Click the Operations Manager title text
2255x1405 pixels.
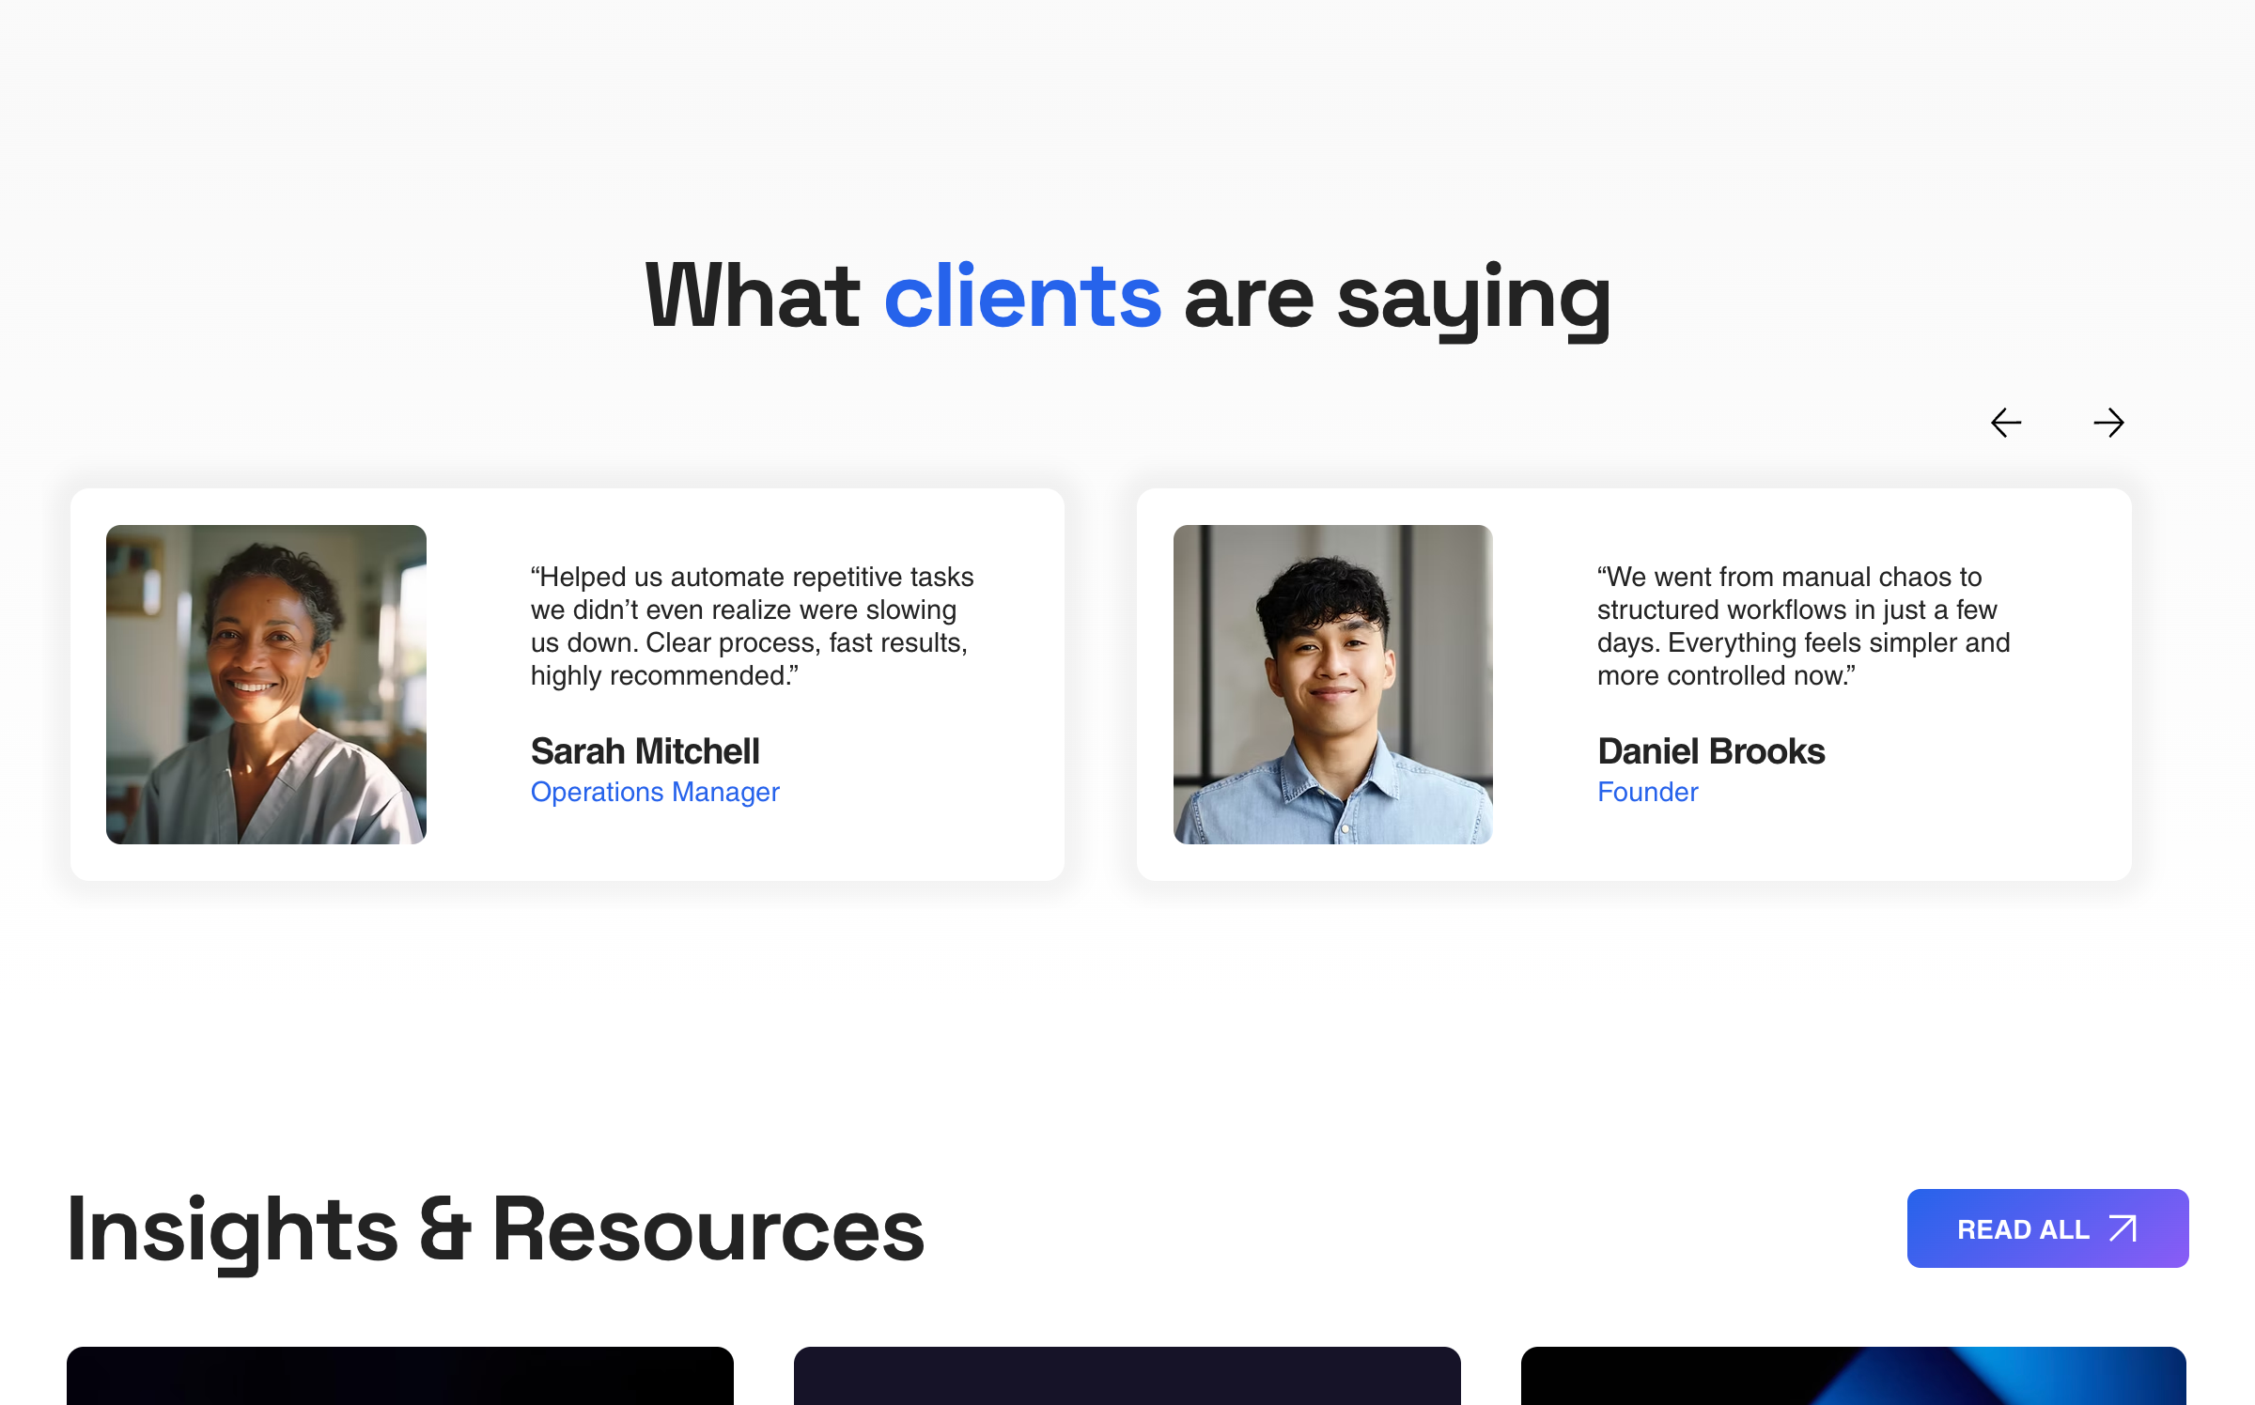[655, 793]
